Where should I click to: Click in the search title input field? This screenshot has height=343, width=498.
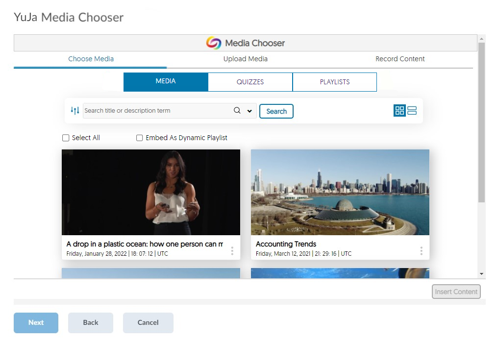tap(157, 111)
